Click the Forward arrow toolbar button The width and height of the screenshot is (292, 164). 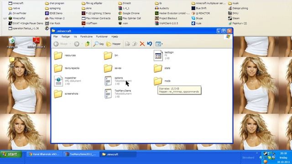[77, 44]
